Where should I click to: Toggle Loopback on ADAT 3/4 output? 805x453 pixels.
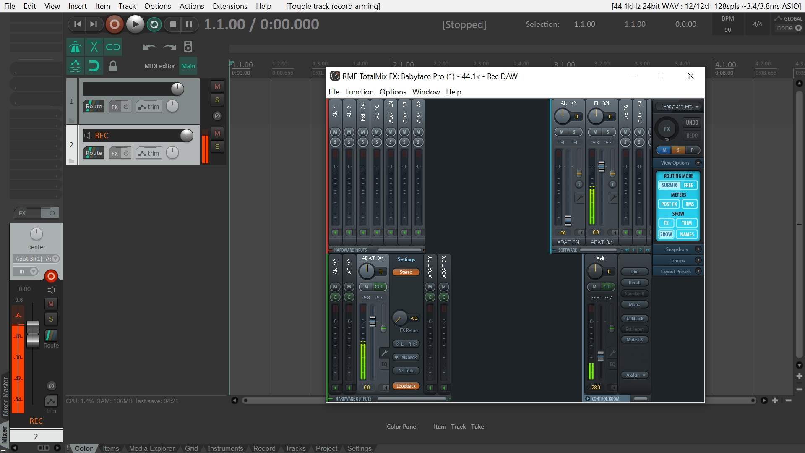(406, 386)
